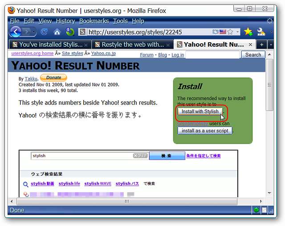Click the "Yahoo! Result Number" page heading

(x=75, y=65)
